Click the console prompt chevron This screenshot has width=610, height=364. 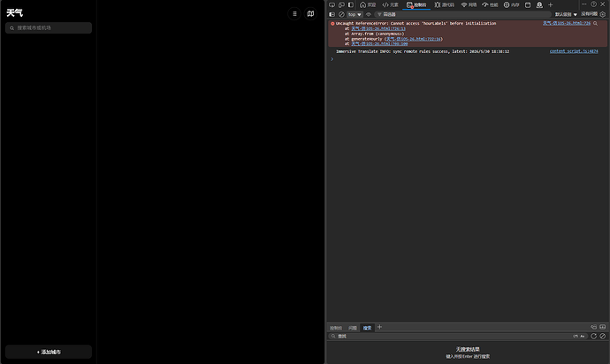332,59
